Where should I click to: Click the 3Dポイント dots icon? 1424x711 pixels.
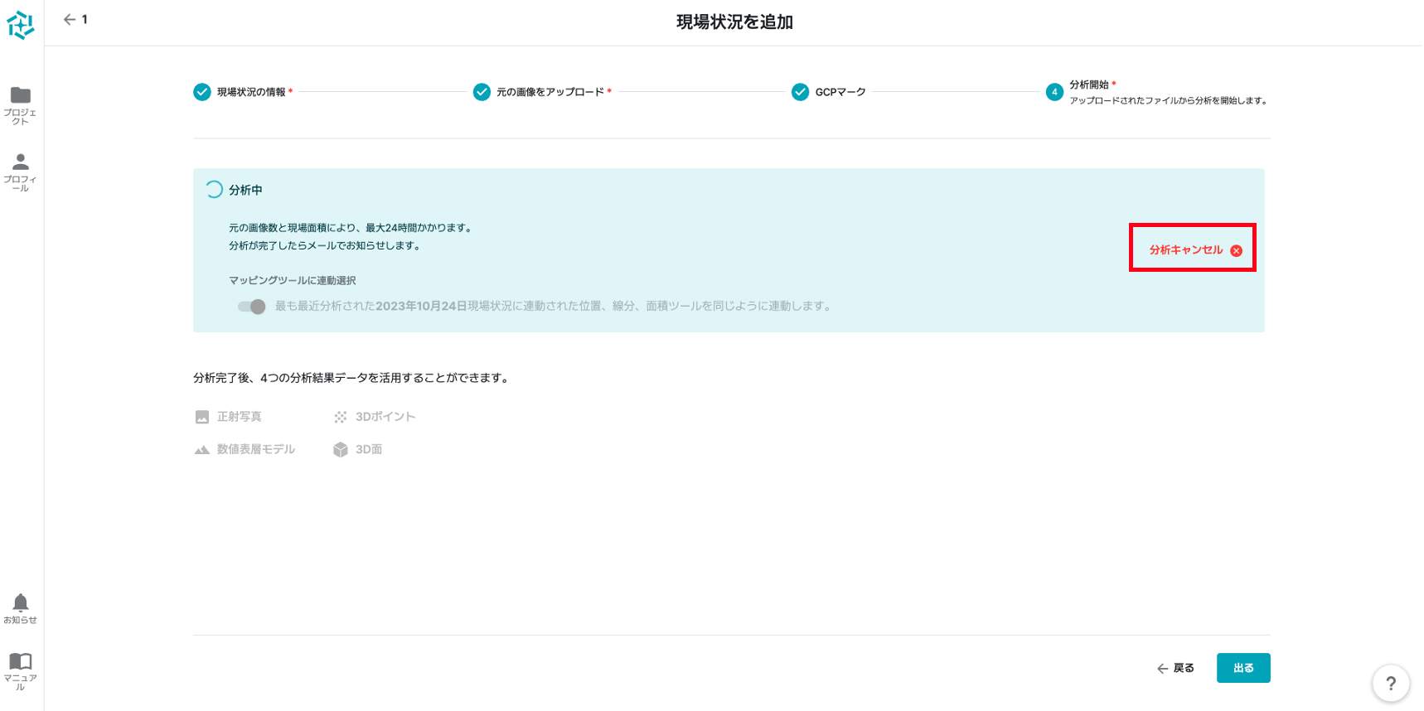point(341,417)
